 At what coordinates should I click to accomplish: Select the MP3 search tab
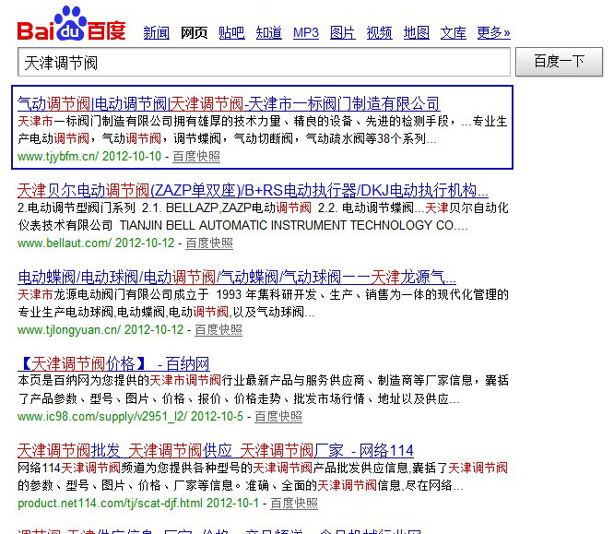point(305,33)
